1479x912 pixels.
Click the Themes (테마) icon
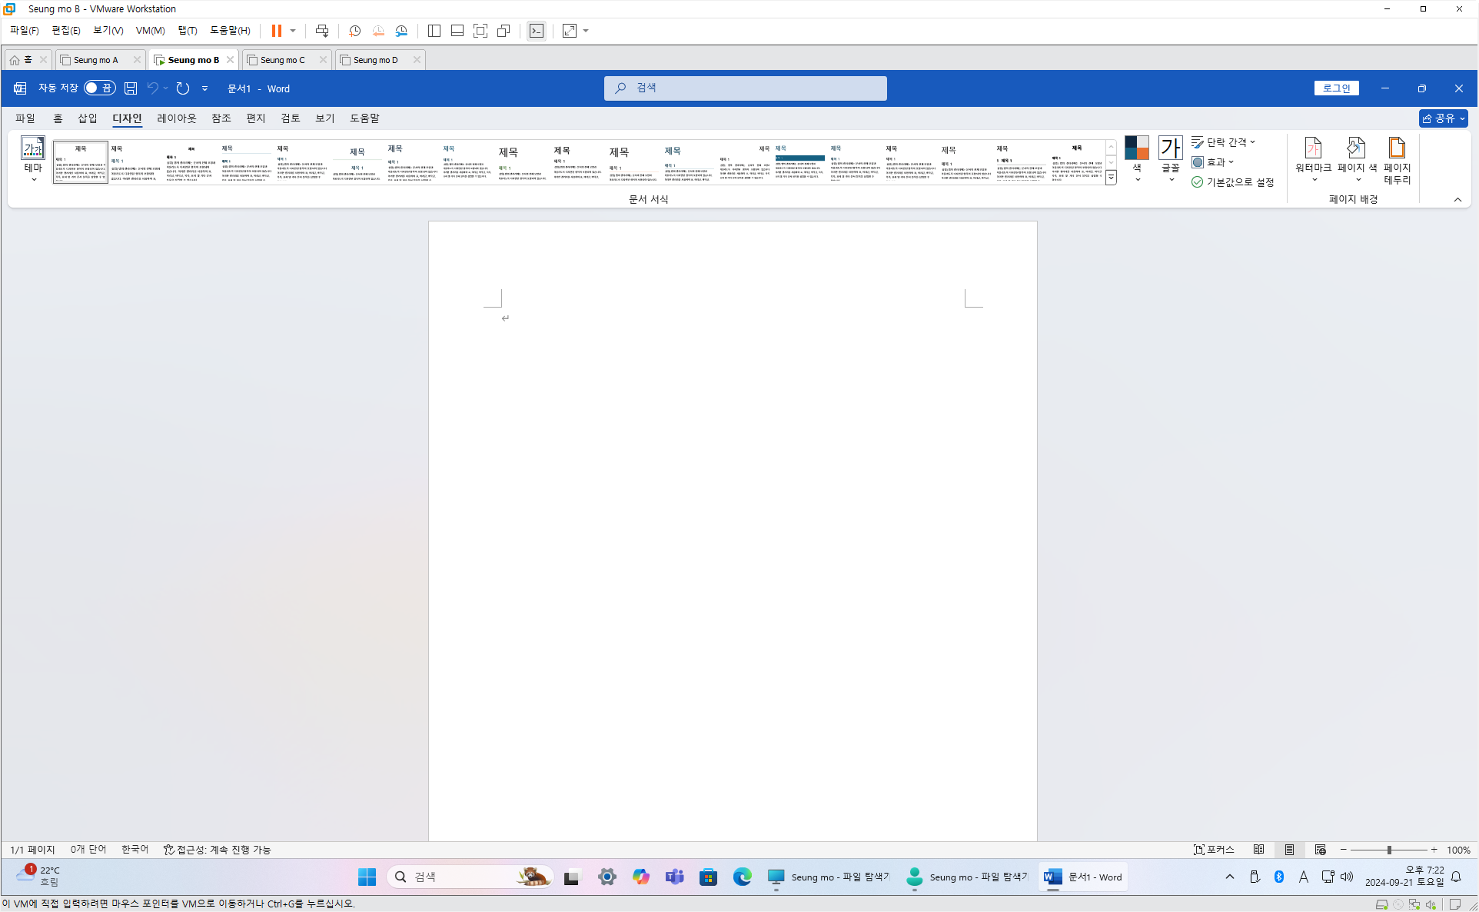33,148
